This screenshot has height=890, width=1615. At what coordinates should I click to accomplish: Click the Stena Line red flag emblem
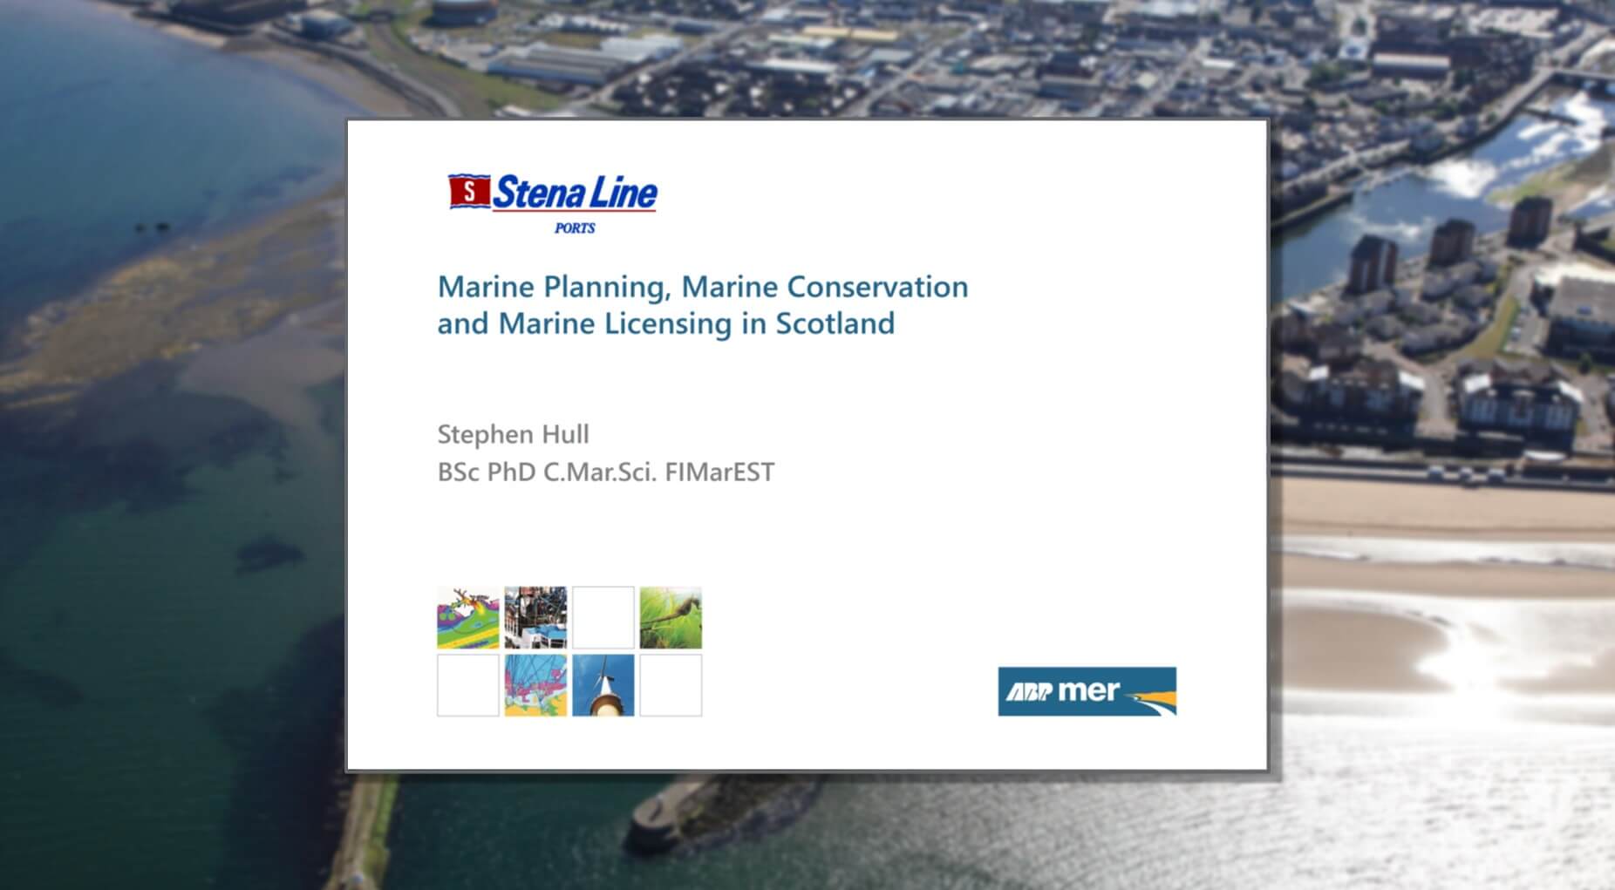[468, 191]
